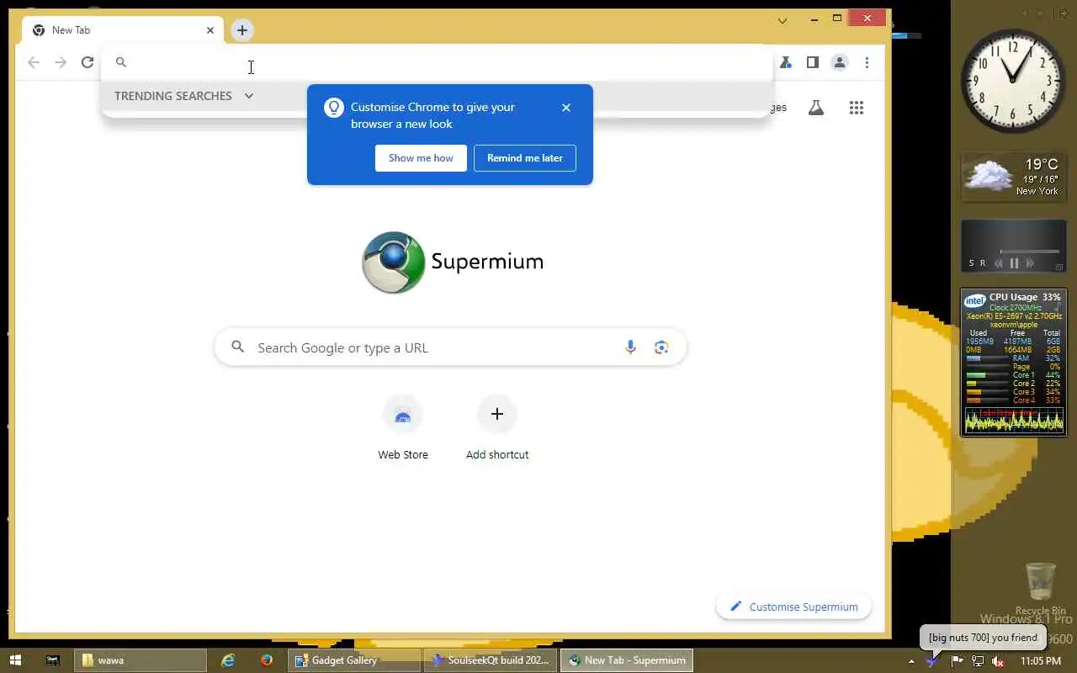
Task: Go back using the back arrow
Action: tap(34, 62)
